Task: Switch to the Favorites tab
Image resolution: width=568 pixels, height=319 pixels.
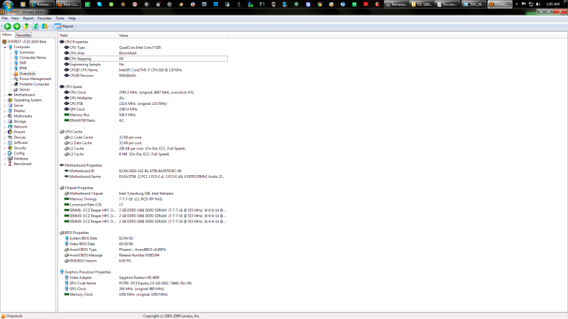Action: coord(23,35)
